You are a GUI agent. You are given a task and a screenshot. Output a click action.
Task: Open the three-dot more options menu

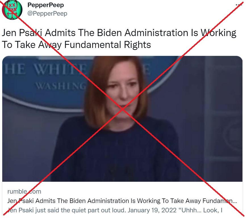(x=239, y=5)
